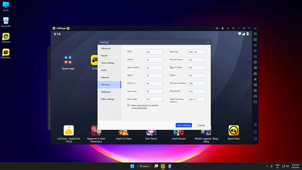The width and height of the screenshot is (302, 170).
Task: Click the Record video shortcut field
Action: pyautogui.click(x=196, y=68)
